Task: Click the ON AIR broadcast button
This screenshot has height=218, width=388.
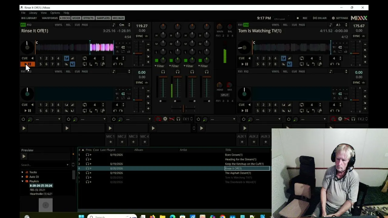Action: [320, 18]
